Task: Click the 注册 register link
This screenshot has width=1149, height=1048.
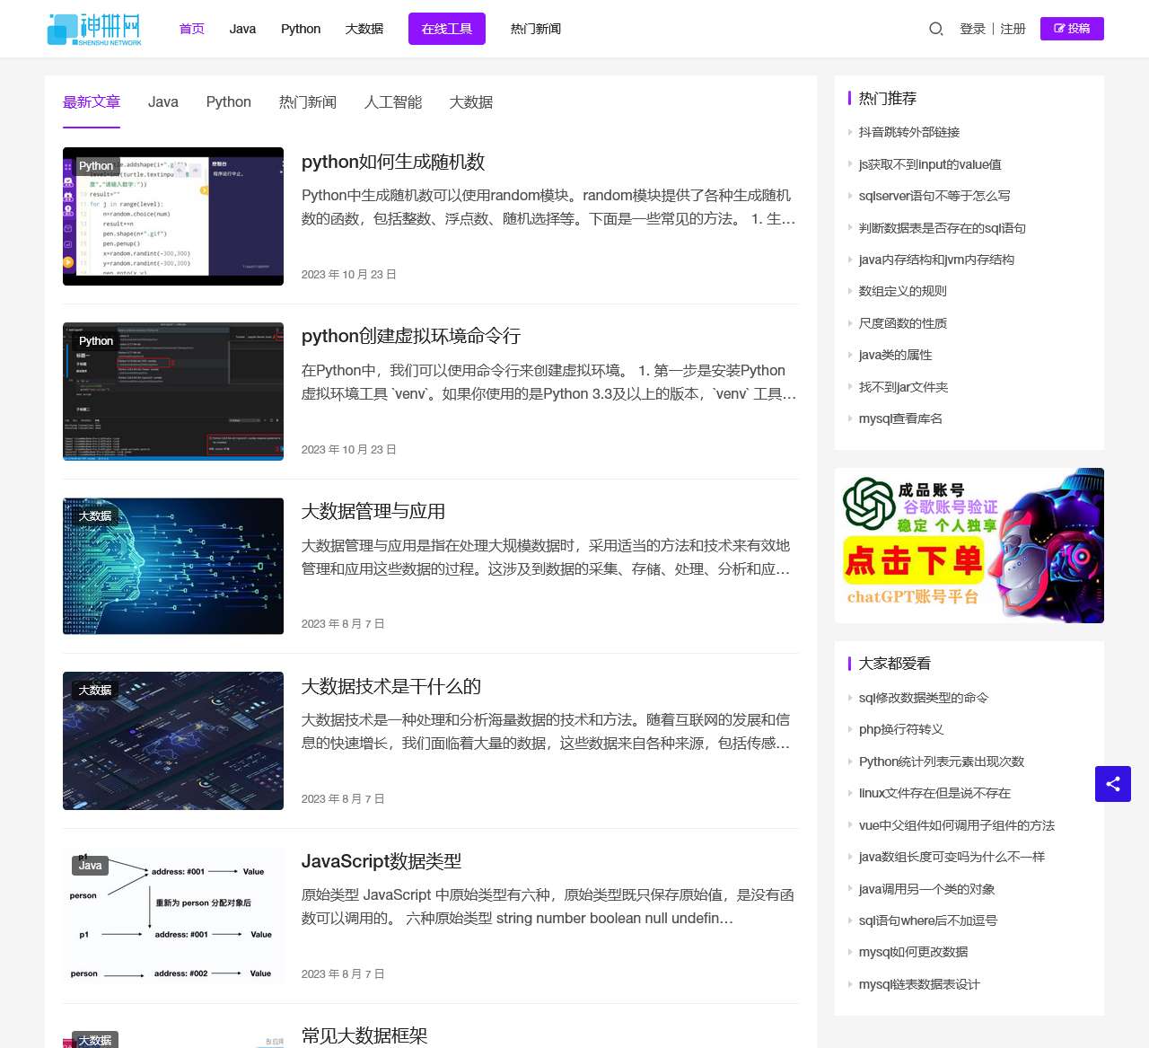Action: tap(1013, 29)
